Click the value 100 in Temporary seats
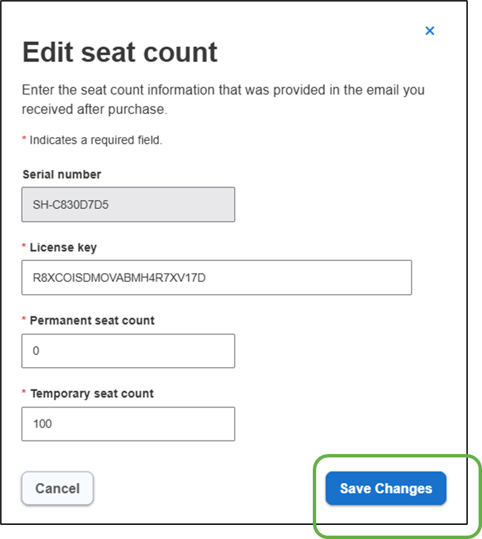Image resolution: width=482 pixels, height=539 pixels. tap(42, 424)
